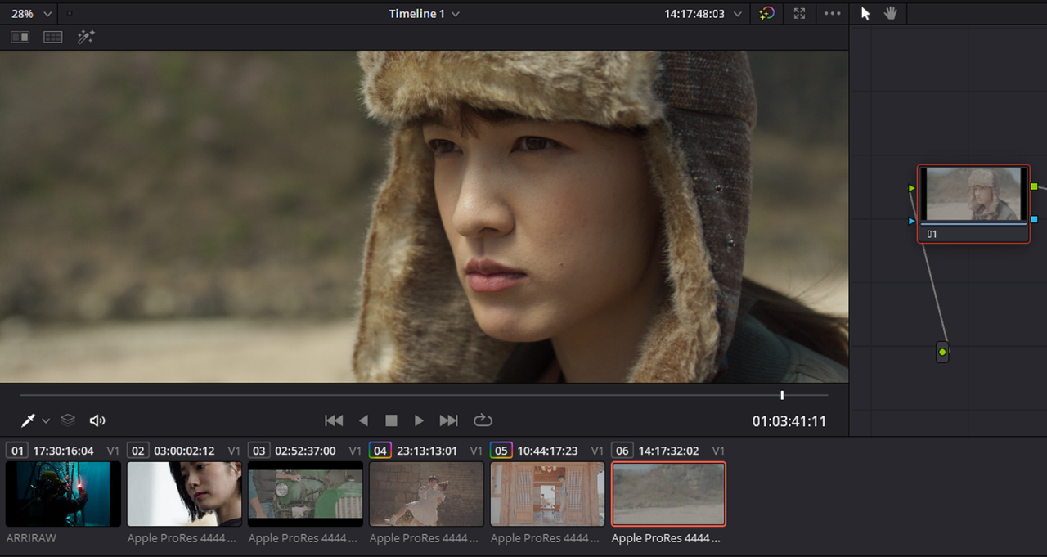Select clip 03 tractor thumbnail

(x=305, y=494)
